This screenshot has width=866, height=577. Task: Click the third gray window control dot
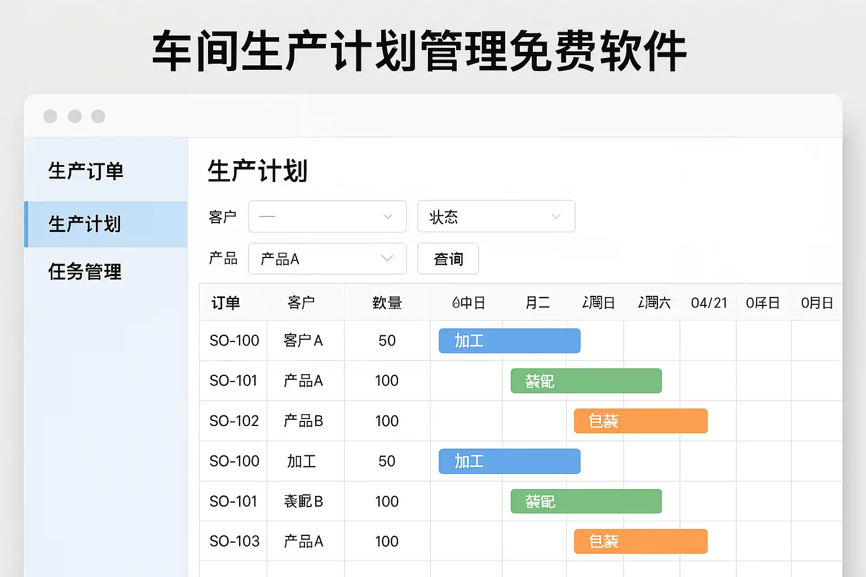tap(98, 116)
